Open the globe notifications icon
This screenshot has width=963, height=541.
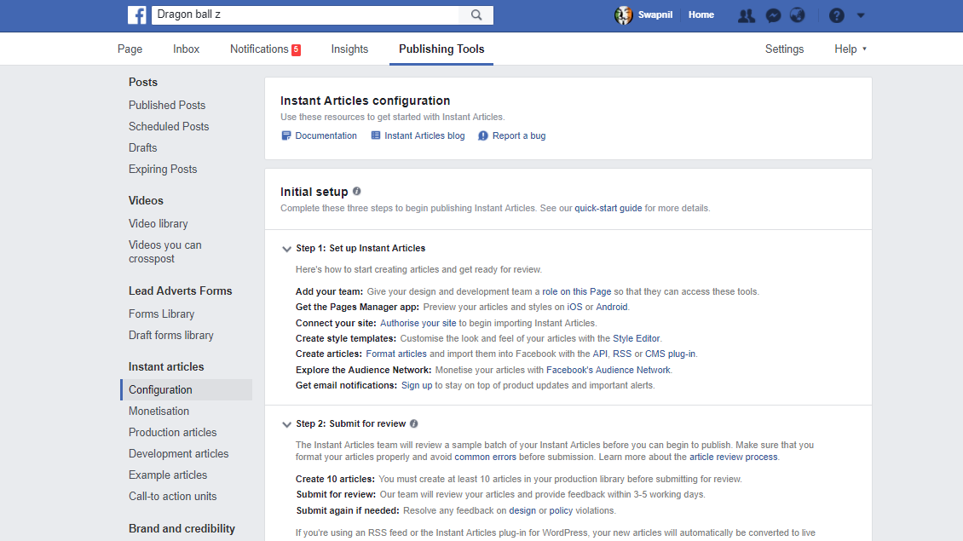tap(797, 15)
